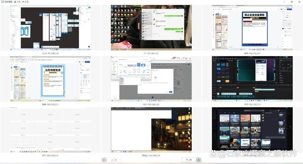
Task: Click the caption ending in 192.168.2.29
Action: [151, 105]
